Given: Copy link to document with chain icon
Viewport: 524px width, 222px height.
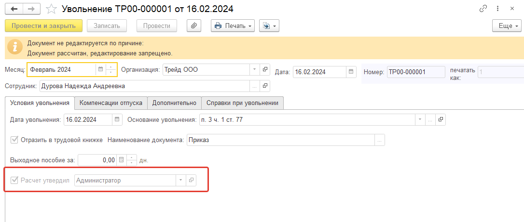Looking at the screenshot, I should pos(483,9).
